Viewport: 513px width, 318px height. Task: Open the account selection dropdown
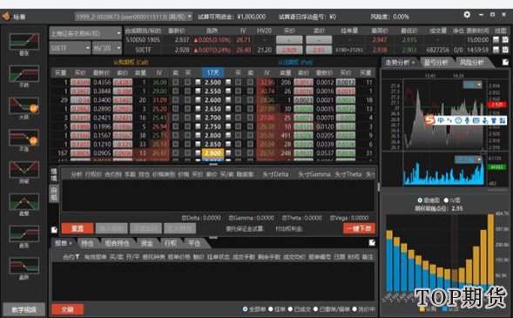[133, 17]
